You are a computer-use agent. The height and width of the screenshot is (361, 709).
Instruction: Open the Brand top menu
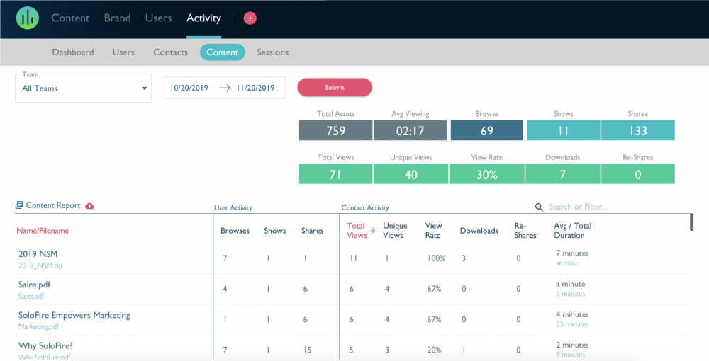coord(118,18)
